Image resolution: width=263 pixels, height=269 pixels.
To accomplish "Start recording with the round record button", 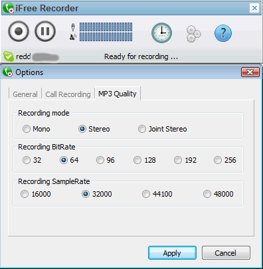I will tap(19, 31).
